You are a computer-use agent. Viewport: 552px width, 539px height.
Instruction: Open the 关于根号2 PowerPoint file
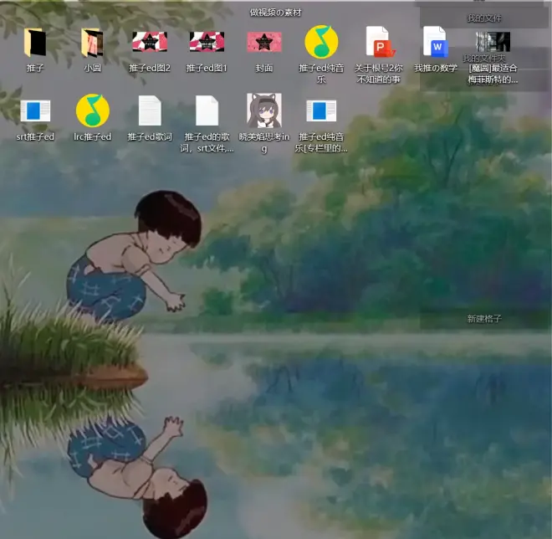379,42
